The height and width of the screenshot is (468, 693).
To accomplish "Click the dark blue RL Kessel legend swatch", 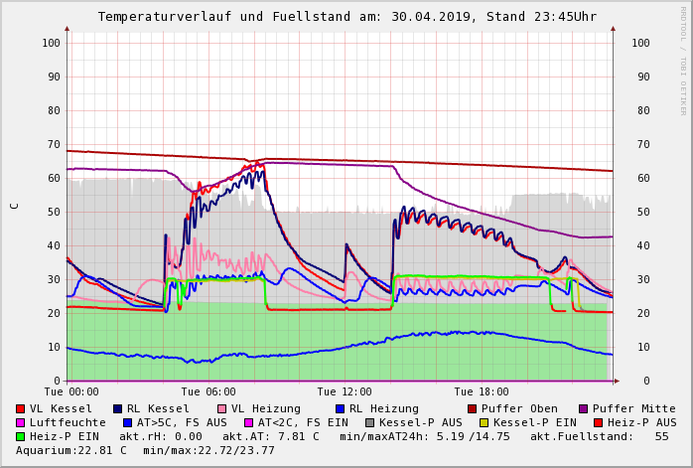I will click(x=117, y=408).
